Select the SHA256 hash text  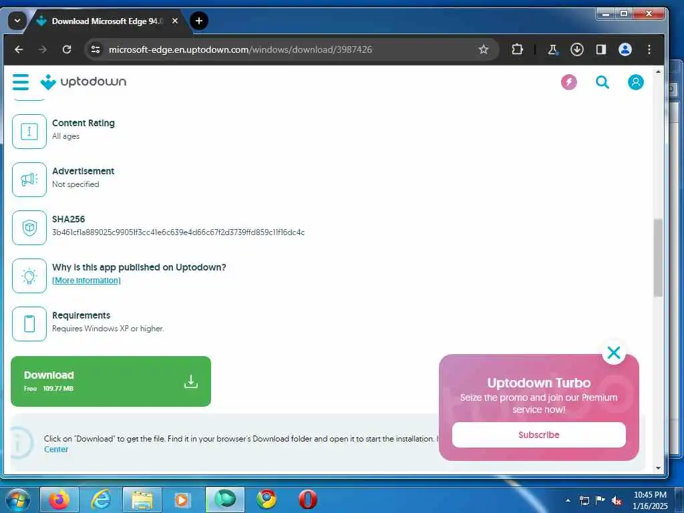178,232
